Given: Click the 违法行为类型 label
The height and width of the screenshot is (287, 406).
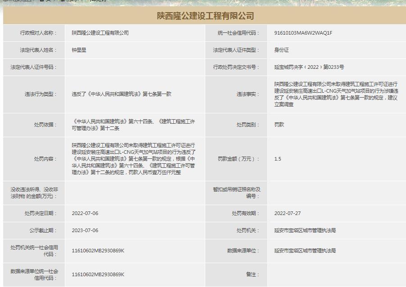Looking at the screenshot, I should pos(41,94).
